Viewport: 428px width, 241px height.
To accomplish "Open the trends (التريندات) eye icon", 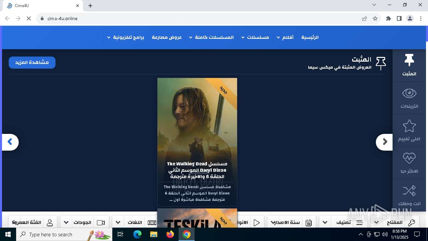I will coord(409,93).
